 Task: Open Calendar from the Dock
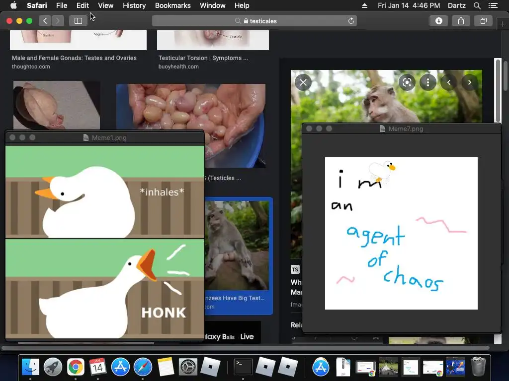(98, 367)
